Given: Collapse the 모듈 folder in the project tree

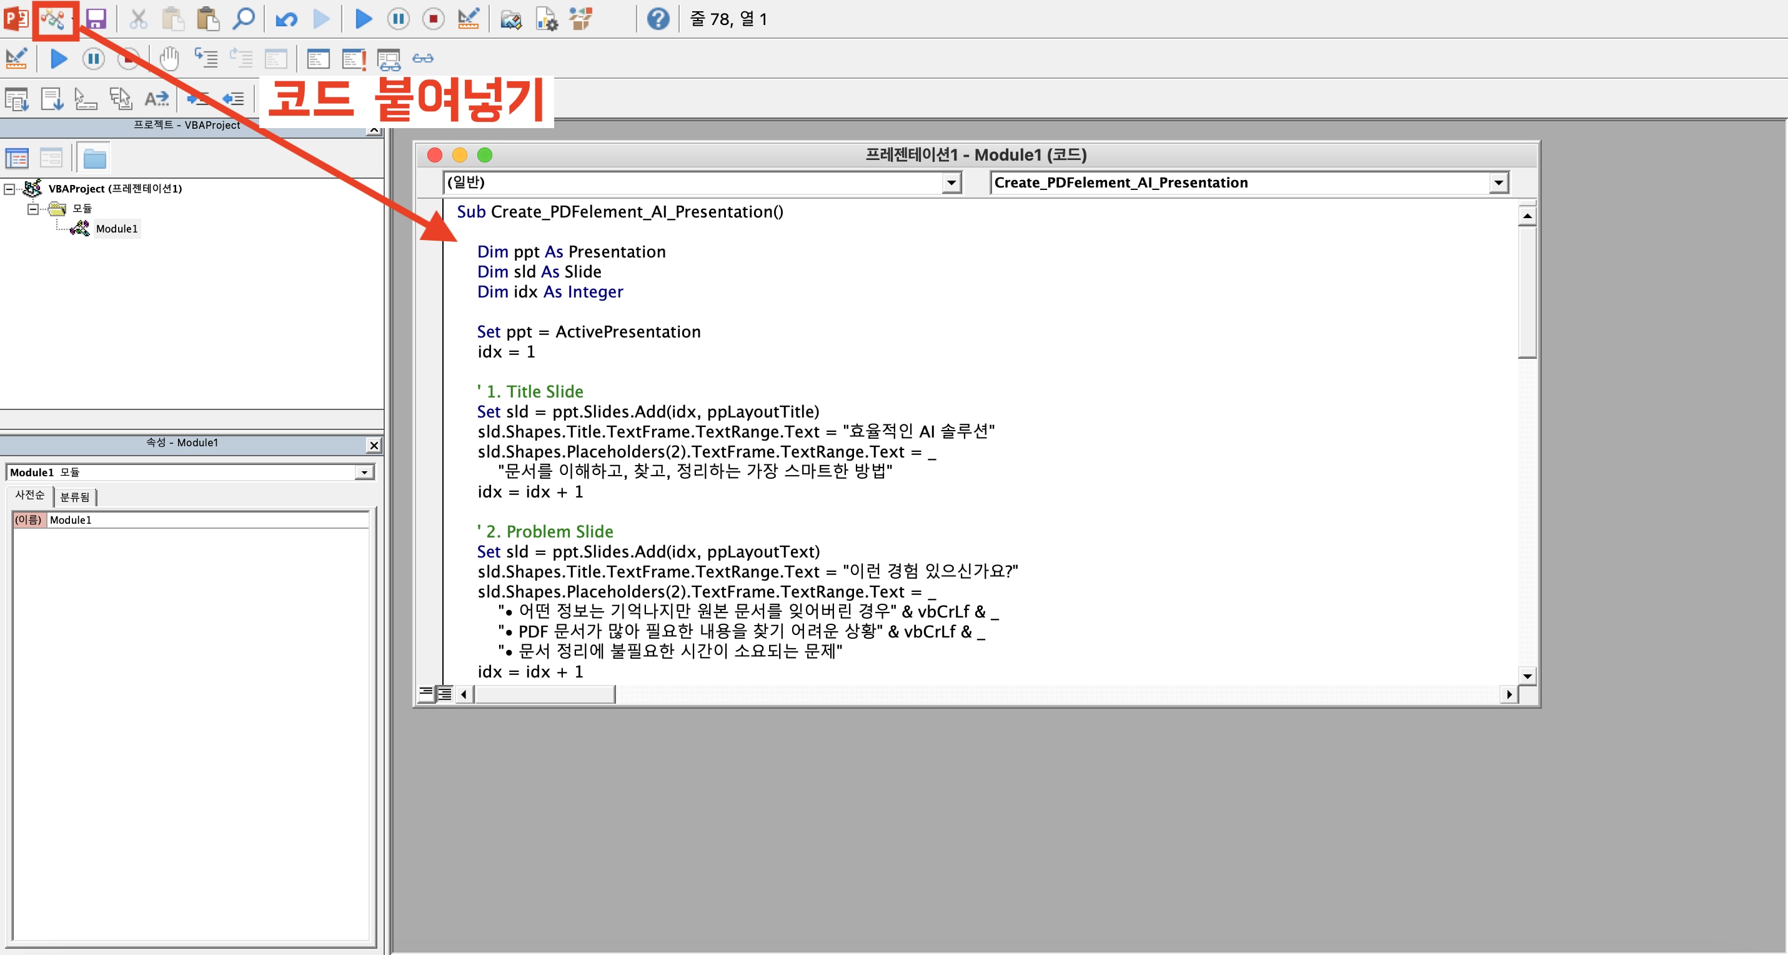Looking at the screenshot, I should tap(32, 208).
